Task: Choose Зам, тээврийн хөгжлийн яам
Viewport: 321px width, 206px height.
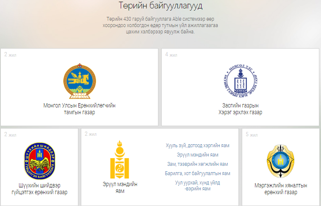Action: [197, 164]
